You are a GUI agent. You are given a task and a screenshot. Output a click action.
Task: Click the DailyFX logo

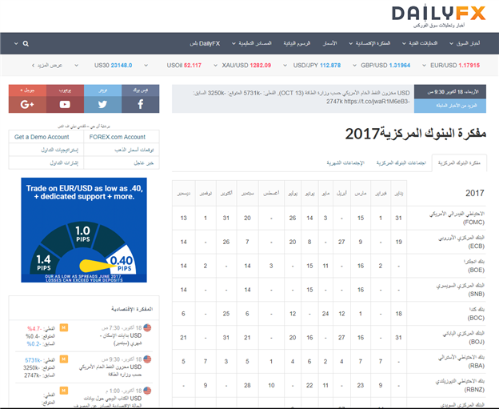(438, 16)
